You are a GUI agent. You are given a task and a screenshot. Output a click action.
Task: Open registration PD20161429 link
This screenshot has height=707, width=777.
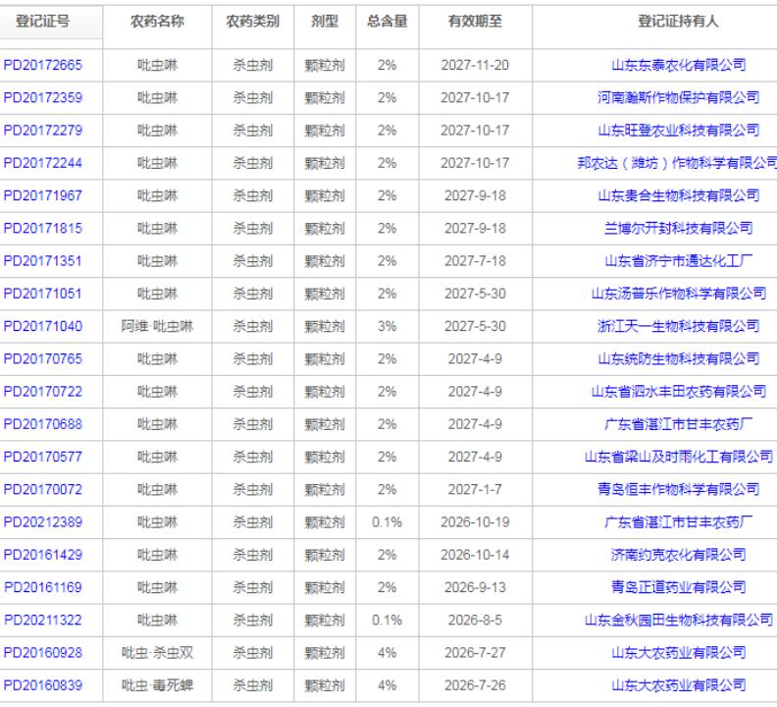[x=42, y=555]
